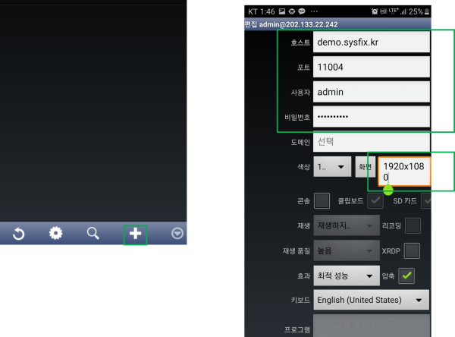Screen dimensions: 455x337
Task: Tap the green text cursor handle
Action: pos(388,189)
